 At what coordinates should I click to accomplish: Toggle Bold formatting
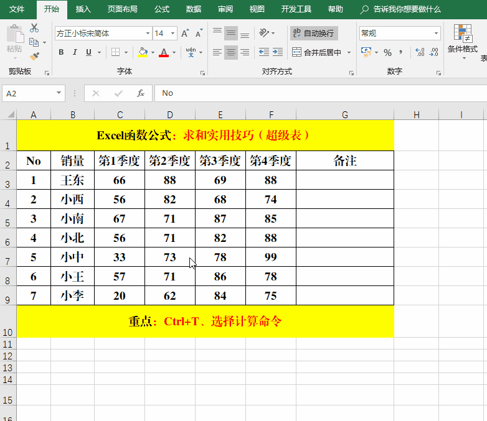point(61,53)
